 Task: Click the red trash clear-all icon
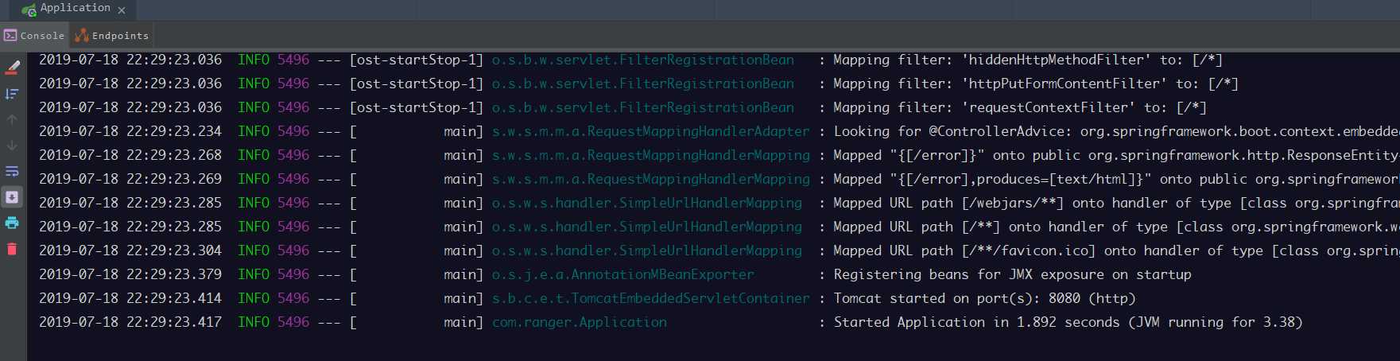(12, 249)
